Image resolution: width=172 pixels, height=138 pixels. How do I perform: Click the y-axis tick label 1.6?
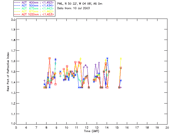point(13,61)
